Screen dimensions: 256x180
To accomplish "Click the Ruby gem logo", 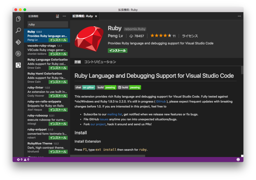I will tap(89, 39).
